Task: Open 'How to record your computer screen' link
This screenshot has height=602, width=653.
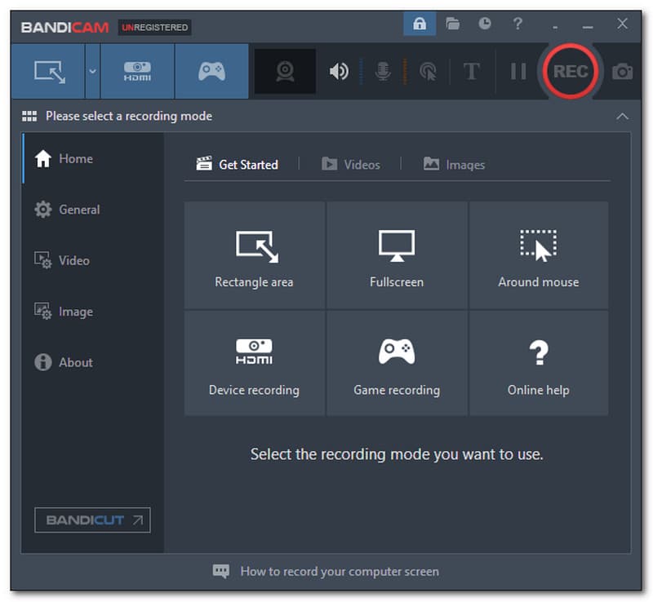Action: tap(340, 572)
